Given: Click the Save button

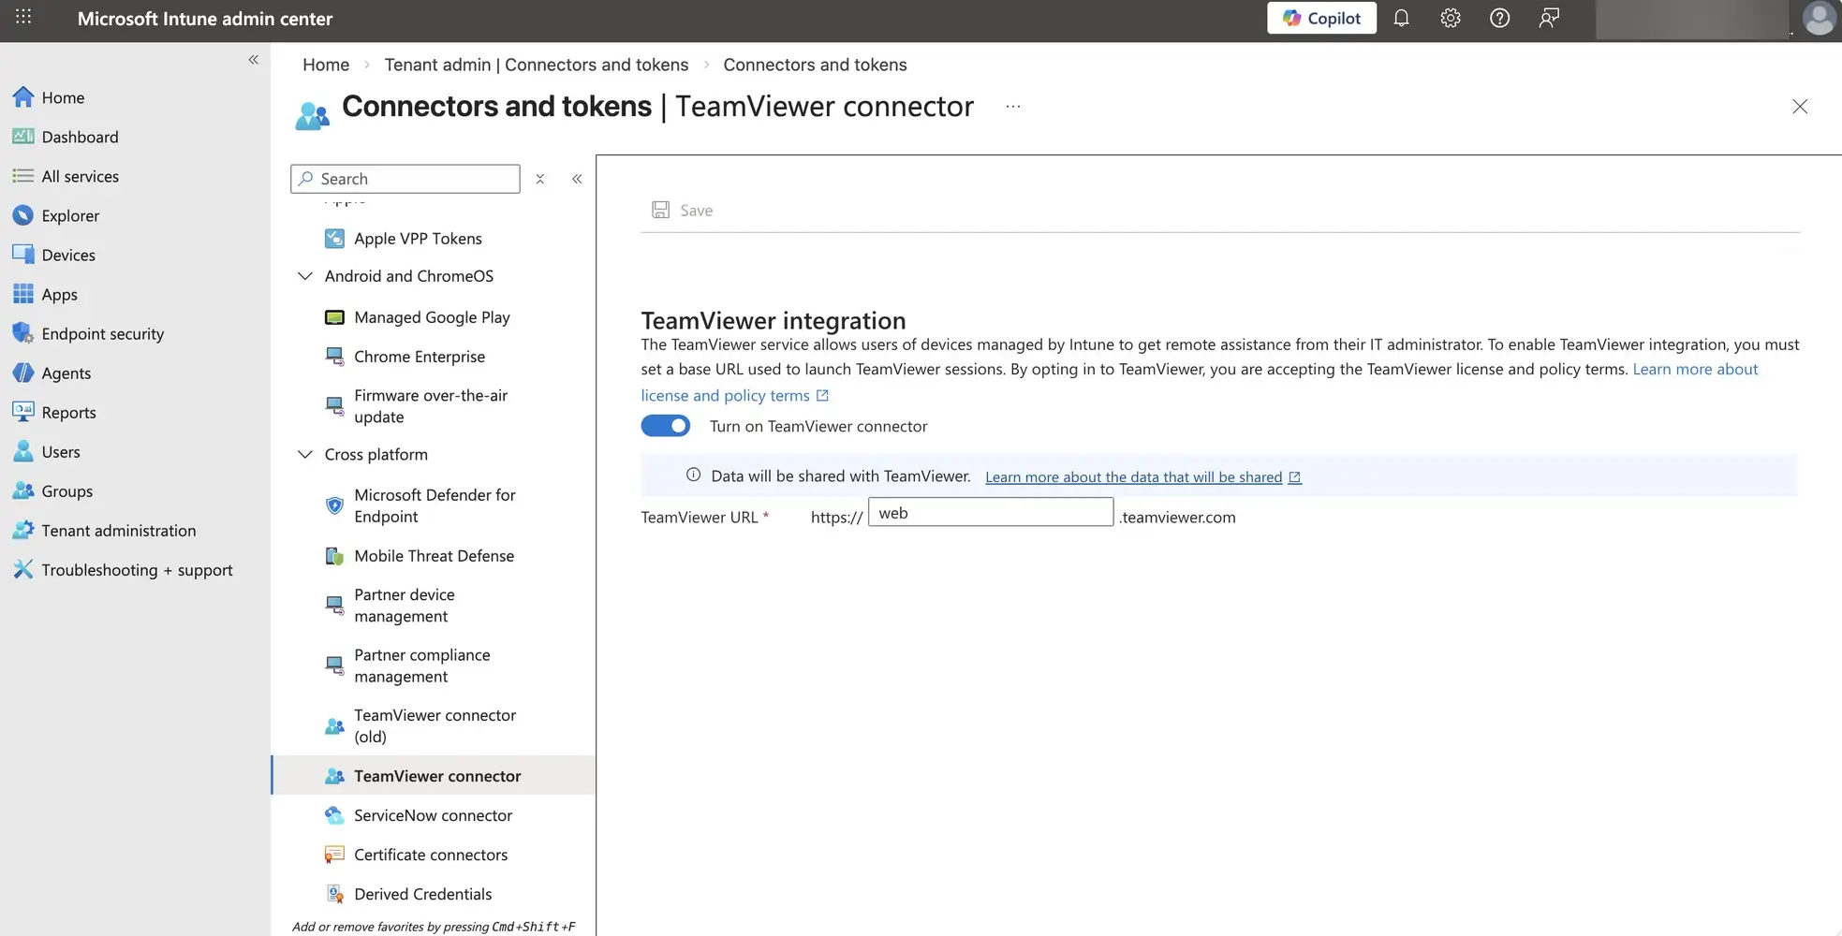Looking at the screenshot, I should (683, 211).
